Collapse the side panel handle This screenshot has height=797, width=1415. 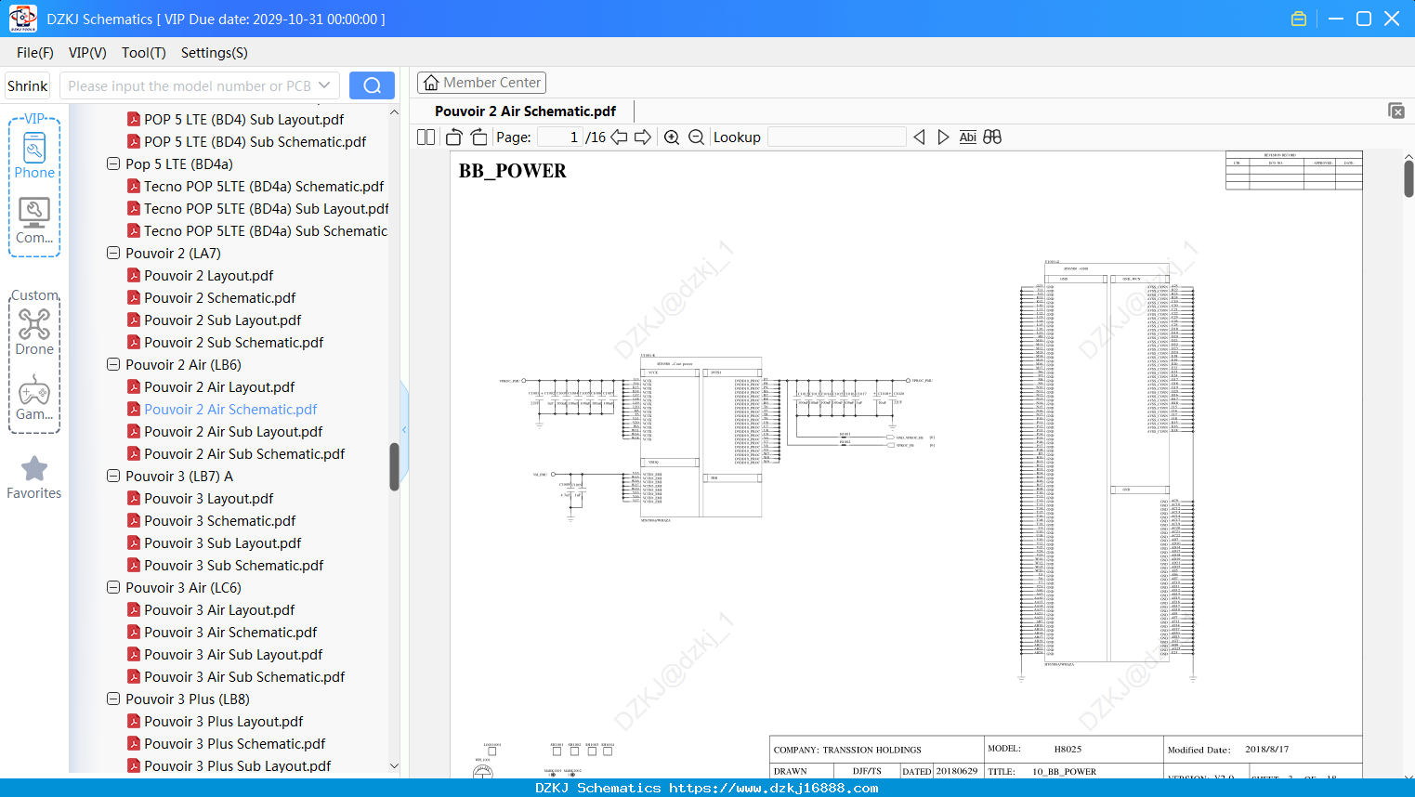pos(404,429)
